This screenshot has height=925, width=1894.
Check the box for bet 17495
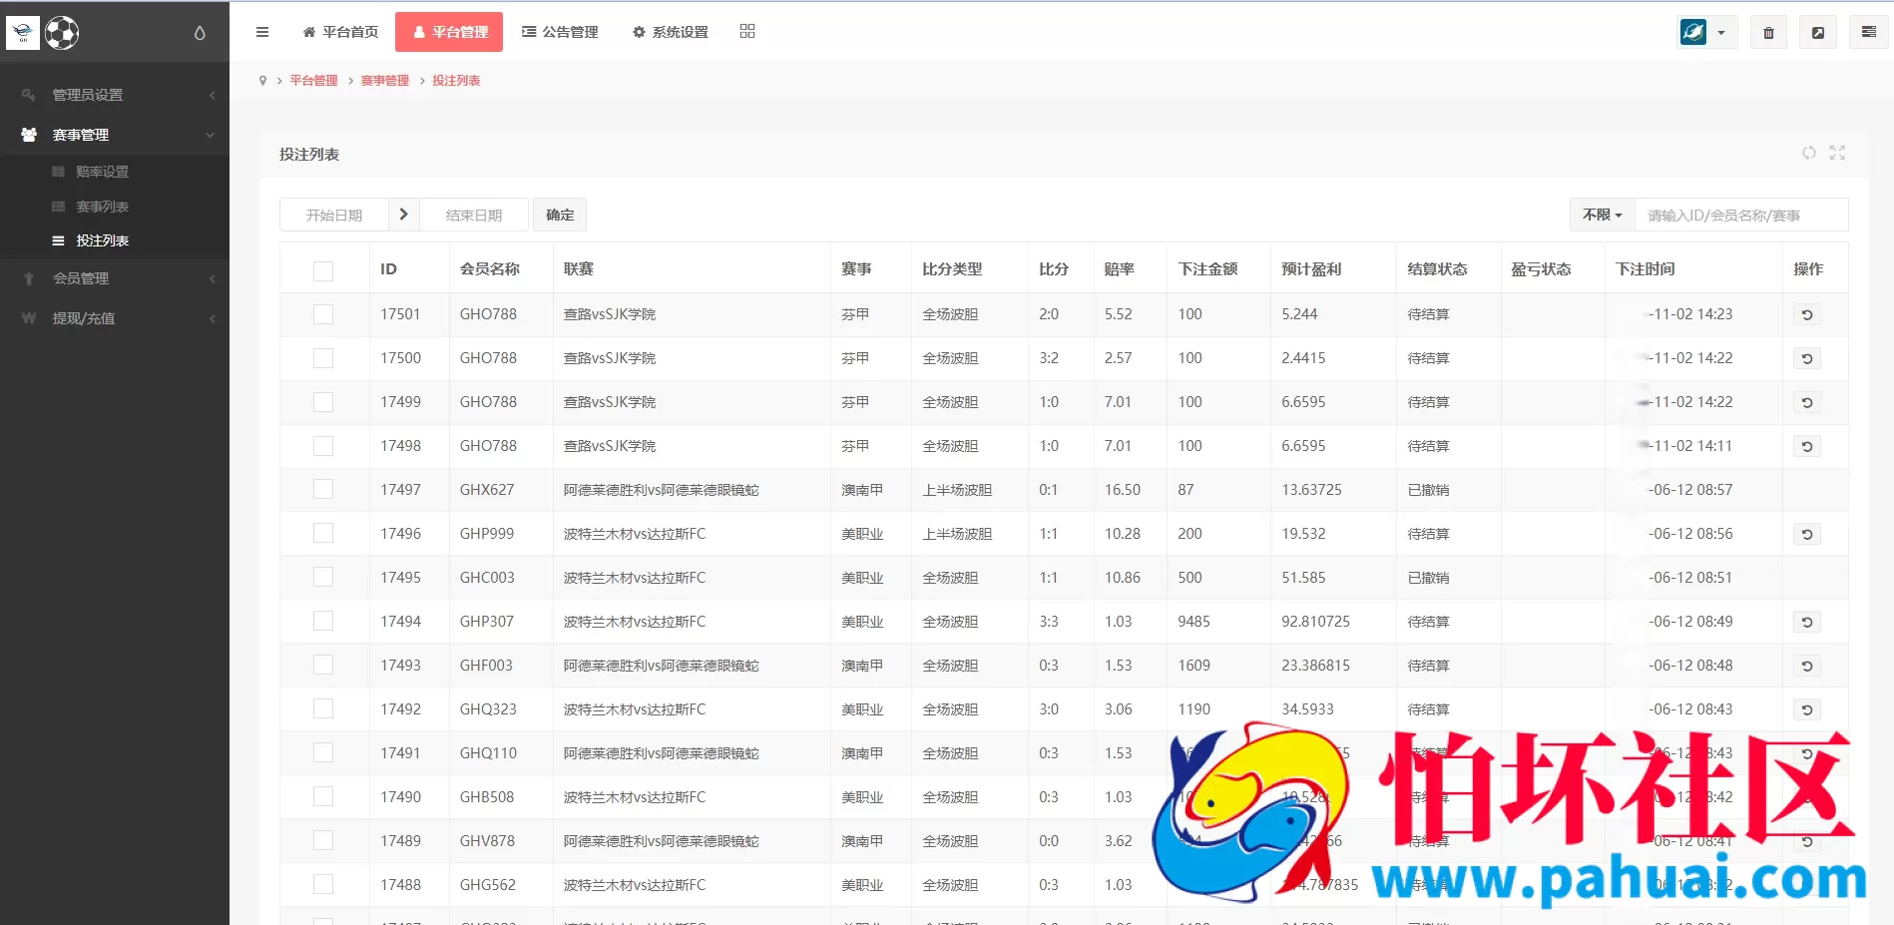point(323,578)
